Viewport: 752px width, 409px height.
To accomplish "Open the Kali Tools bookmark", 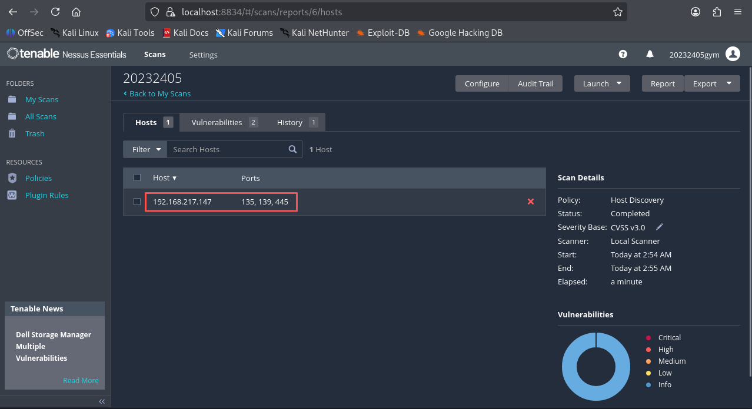I will pyautogui.click(x=130, y=33).
